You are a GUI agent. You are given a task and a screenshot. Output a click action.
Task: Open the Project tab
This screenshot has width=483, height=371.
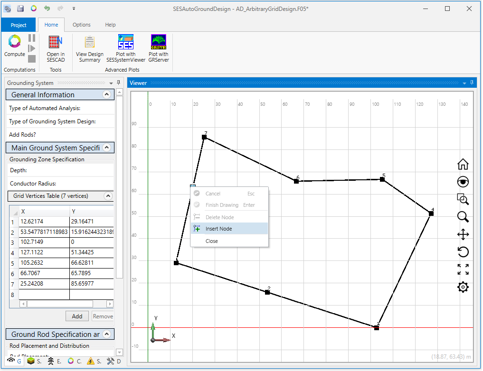coord(19,25)
